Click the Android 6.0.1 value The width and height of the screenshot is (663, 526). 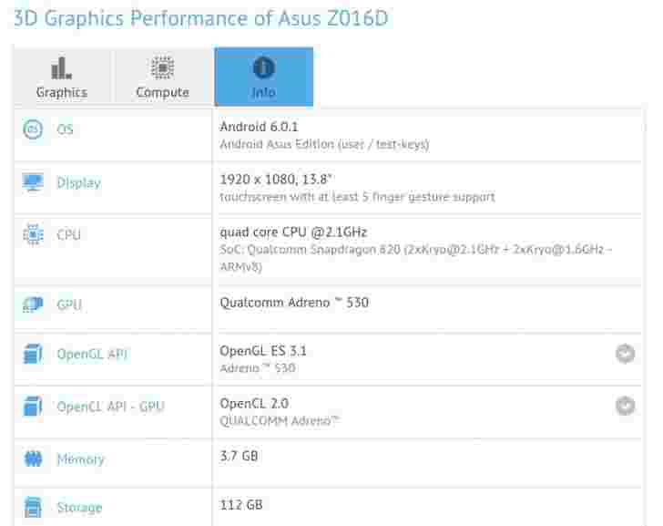click(259, 127)
